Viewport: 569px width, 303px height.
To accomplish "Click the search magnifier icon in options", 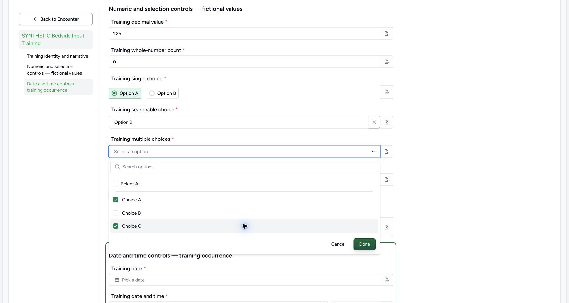I will click(117, 167).
